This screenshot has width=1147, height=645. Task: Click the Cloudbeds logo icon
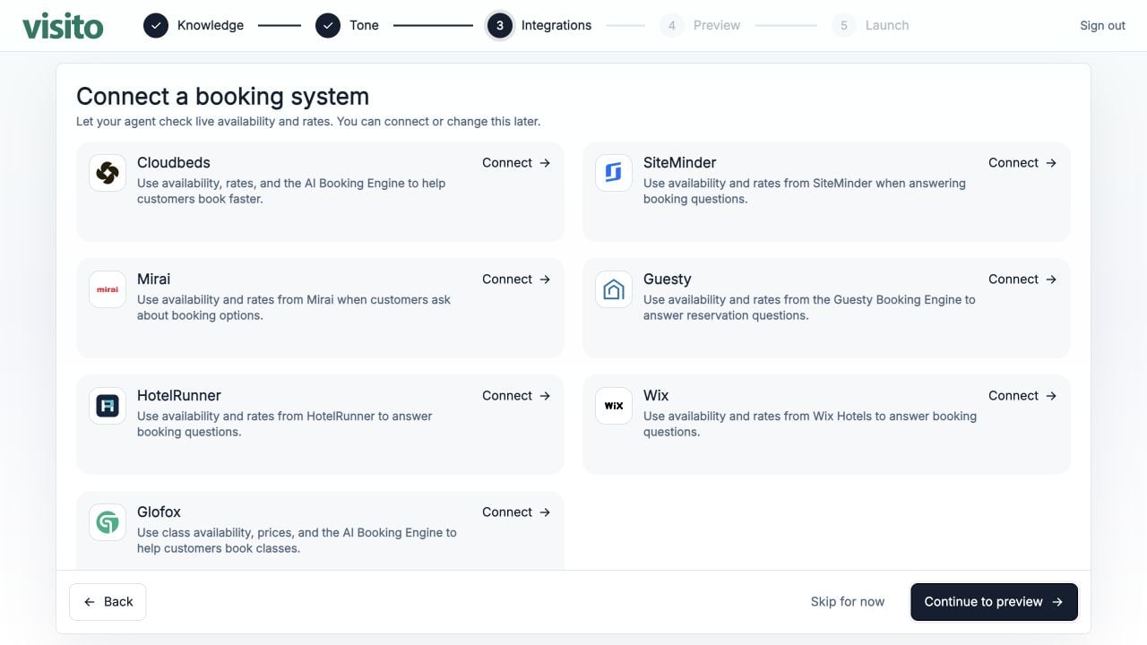(108, 173)
